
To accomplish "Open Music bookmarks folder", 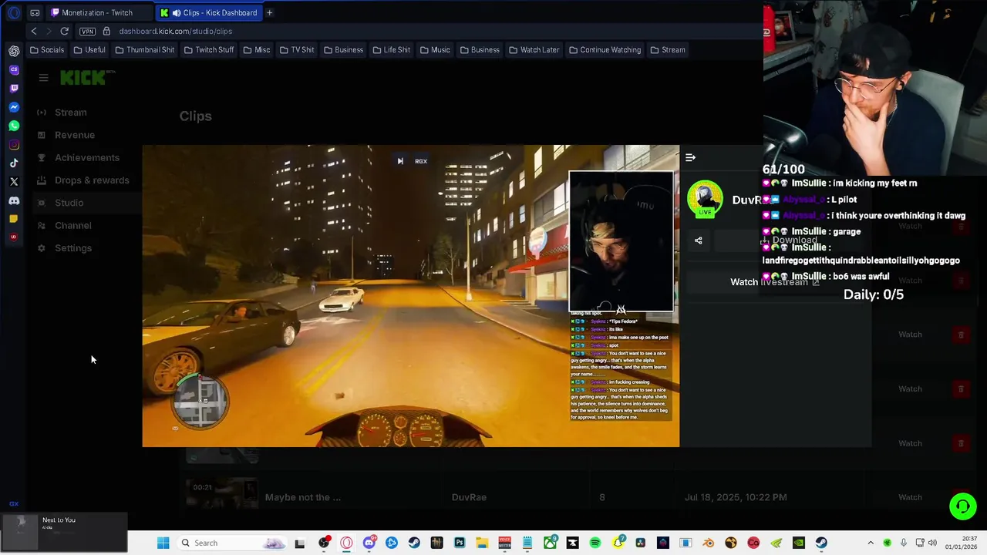I will [435, 50].
